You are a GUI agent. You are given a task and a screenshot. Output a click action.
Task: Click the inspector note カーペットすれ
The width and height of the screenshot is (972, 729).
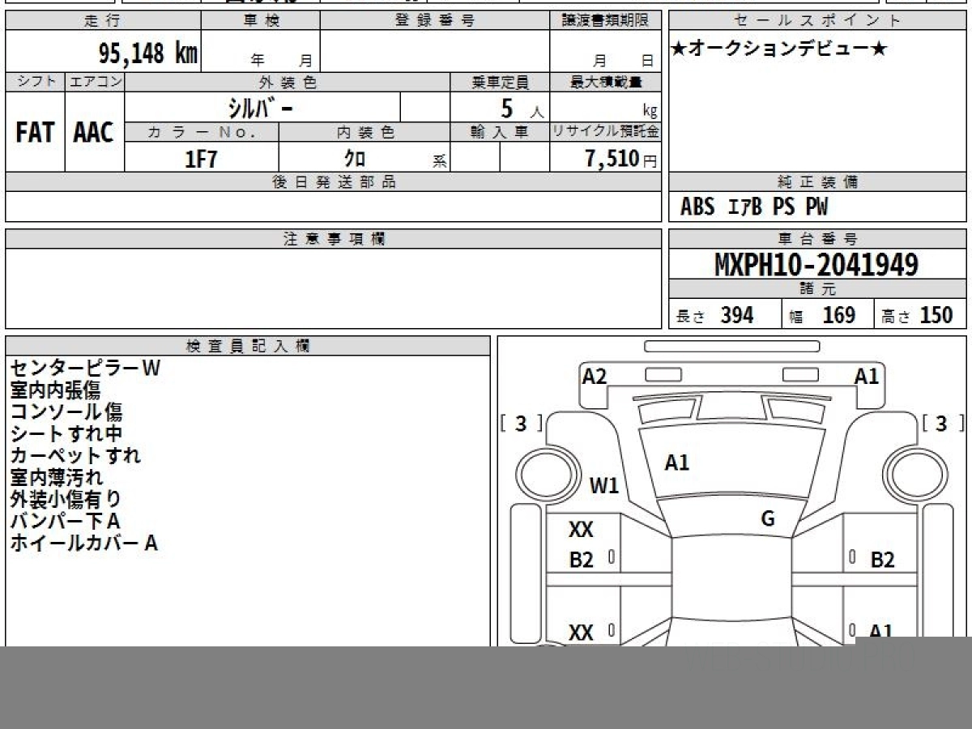point(75,455)
